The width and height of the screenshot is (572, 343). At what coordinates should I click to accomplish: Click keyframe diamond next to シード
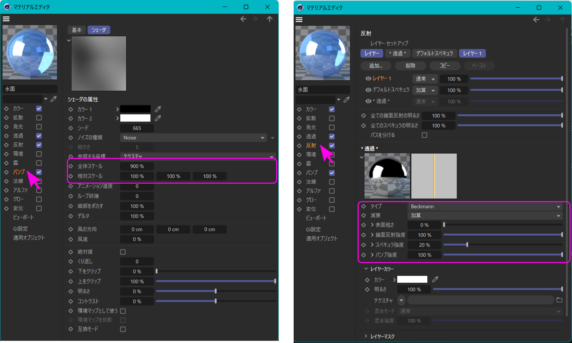71,128
